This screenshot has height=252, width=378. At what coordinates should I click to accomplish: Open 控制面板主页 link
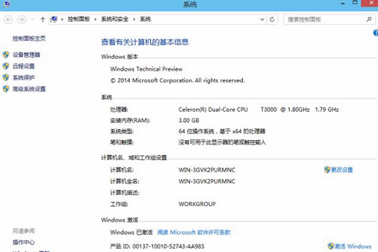click(29, 38)
